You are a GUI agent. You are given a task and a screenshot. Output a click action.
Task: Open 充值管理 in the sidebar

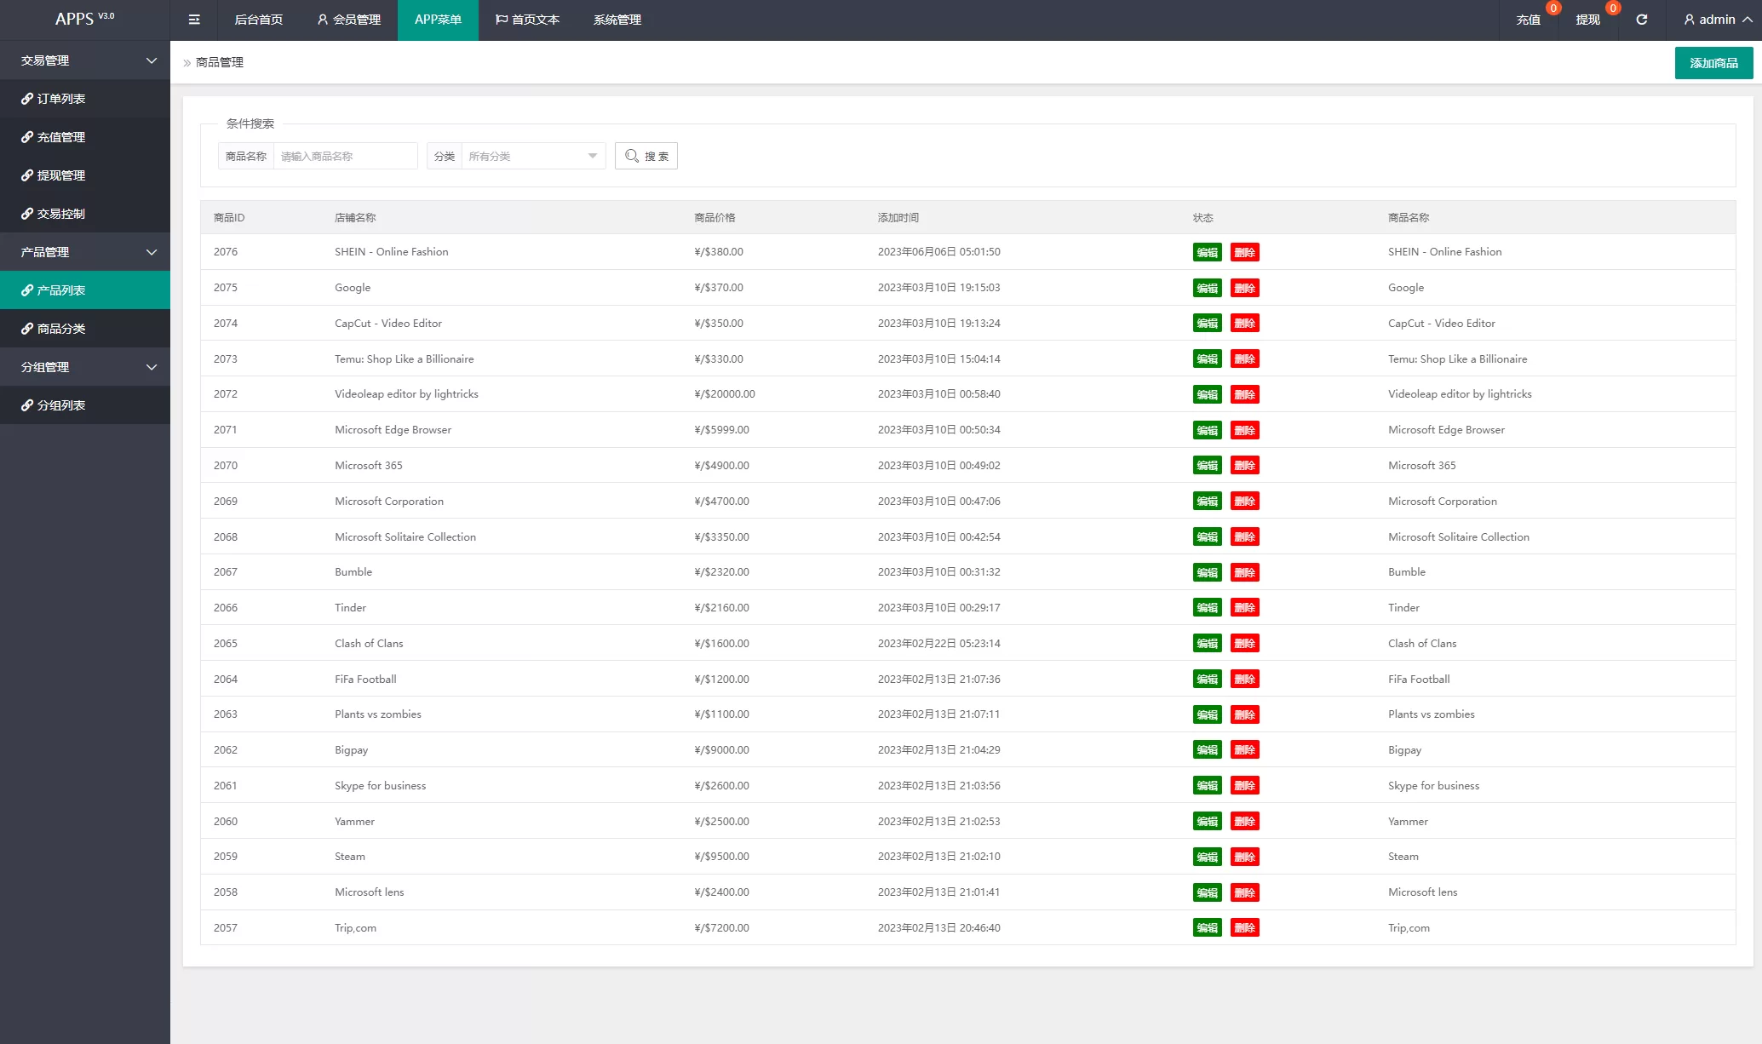pyautogui.click(x=60, y=137)
